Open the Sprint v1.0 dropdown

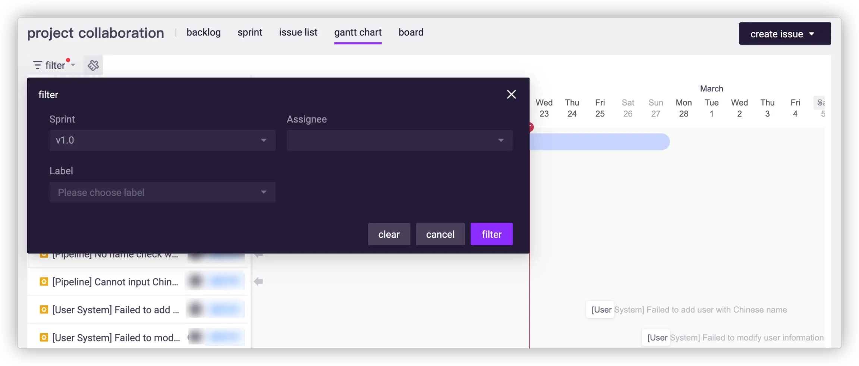[162, 140]
